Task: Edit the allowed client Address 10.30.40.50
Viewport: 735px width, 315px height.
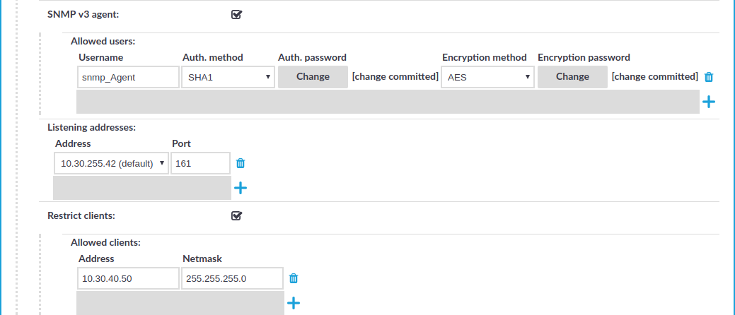Action: [129, 278]
